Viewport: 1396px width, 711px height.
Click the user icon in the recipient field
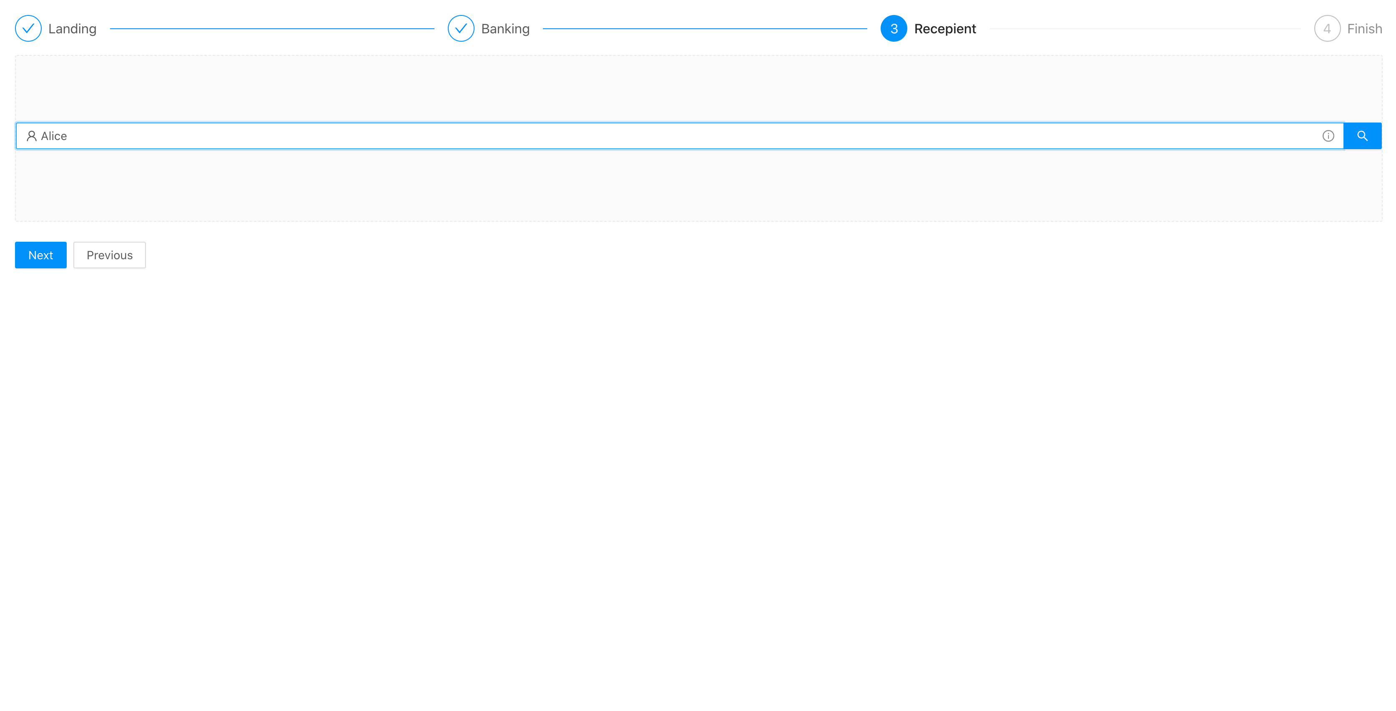point(31,136)
